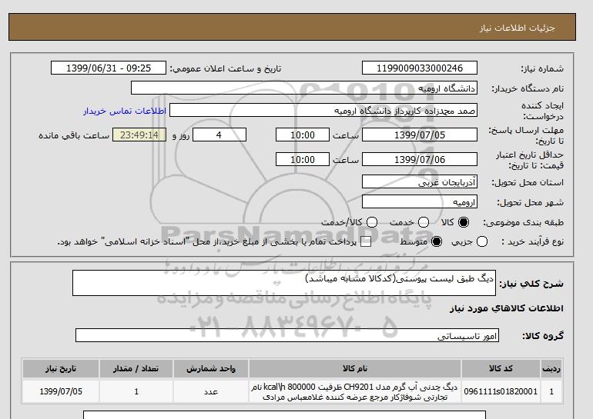This screenshot has width=593, height=419.
Task: Click the ساعت باقی مانده label
Action: point(74,135)
